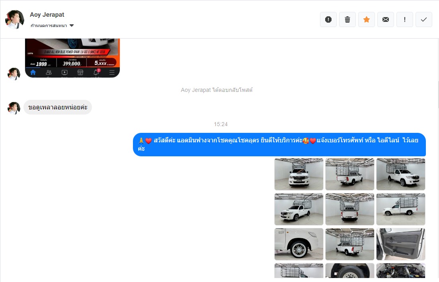
Task: Click the exclamation mark priority icon
Action: [x=404, y=19]
